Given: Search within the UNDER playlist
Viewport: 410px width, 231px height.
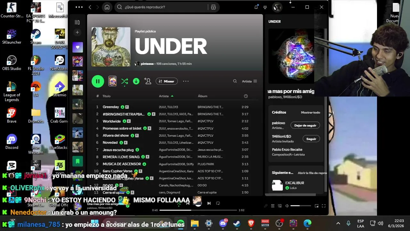Looking at the screenshot, I should [235, 81].
